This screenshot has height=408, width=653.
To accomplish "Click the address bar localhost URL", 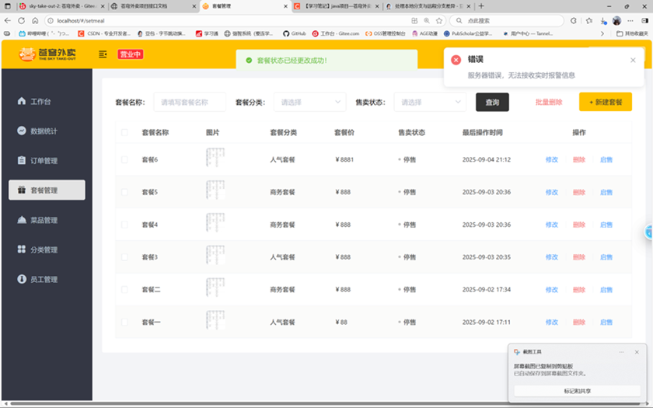I will coord(81,20).
